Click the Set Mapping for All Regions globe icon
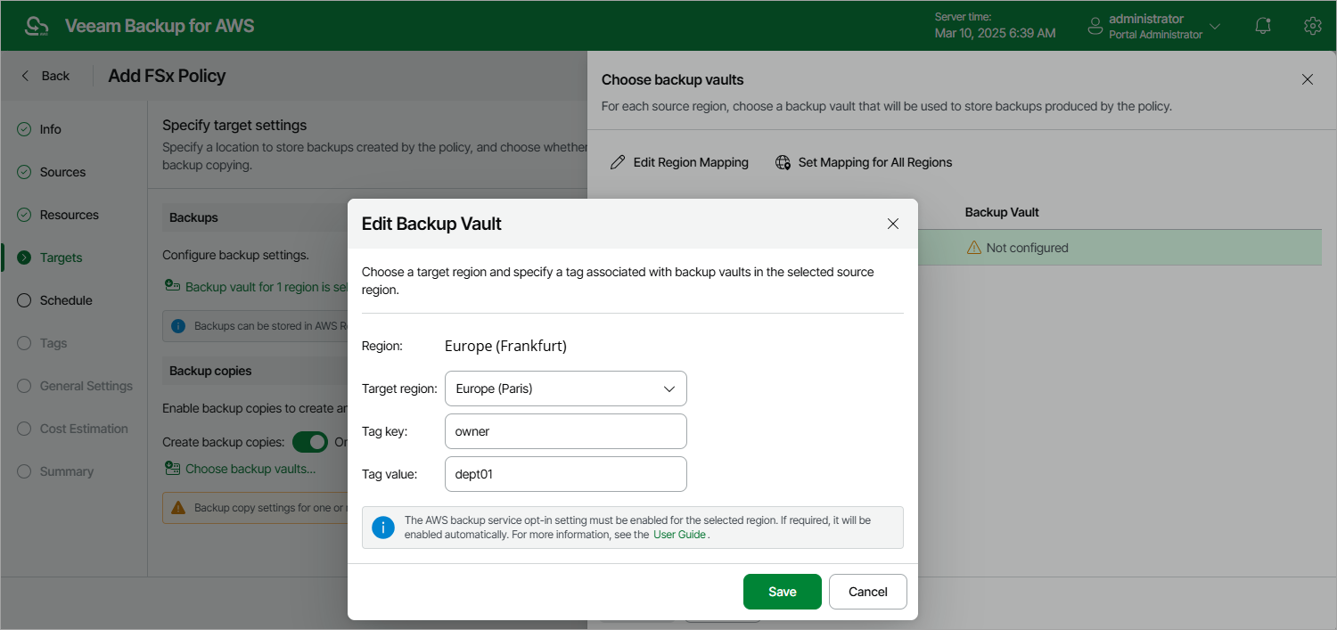 tap(783, 162)
